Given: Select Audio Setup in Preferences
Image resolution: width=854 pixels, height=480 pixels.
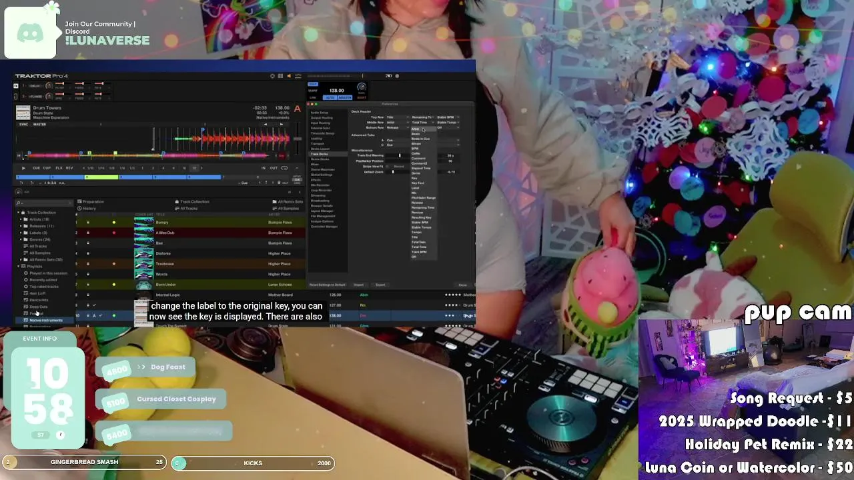Looking at the screenshot, I should click(320, 113).
